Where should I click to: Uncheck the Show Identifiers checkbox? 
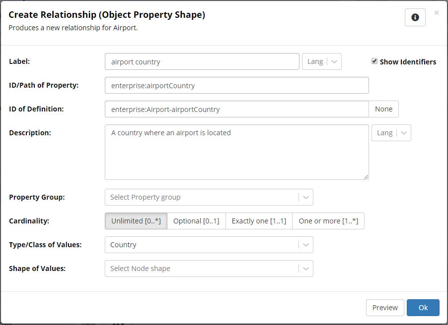[x=374, y=61]
